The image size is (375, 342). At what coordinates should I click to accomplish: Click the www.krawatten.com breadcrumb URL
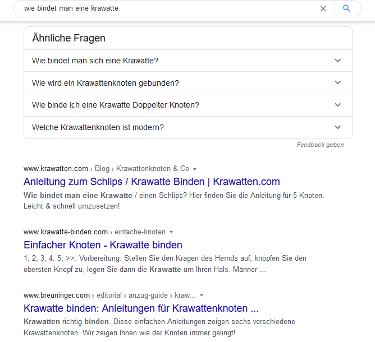pos(56,168)
